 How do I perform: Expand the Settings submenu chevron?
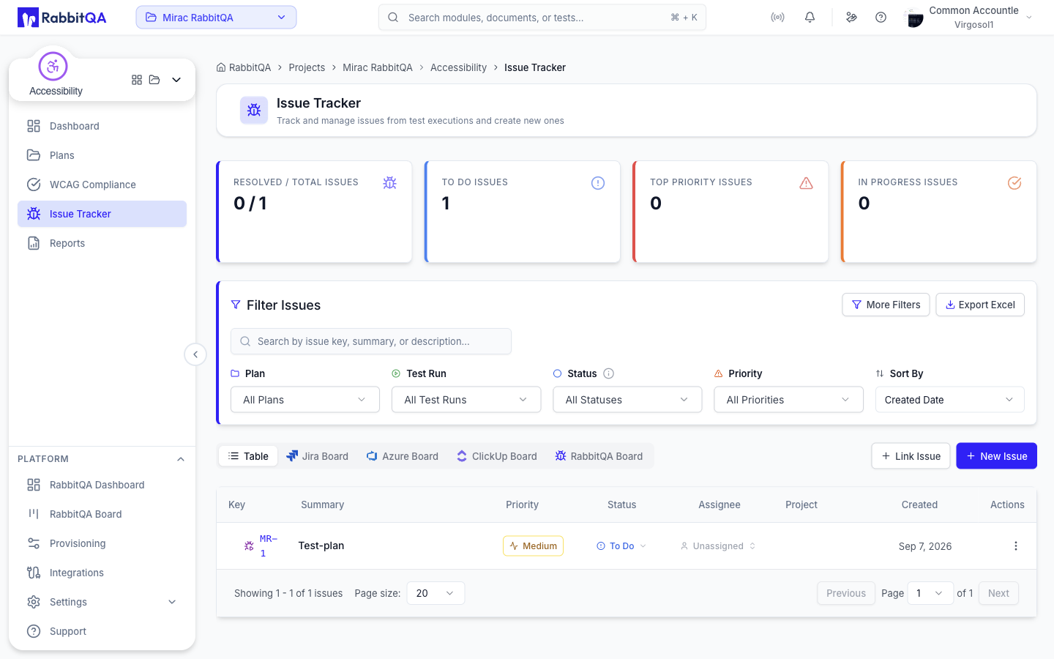tap(172, 602)
